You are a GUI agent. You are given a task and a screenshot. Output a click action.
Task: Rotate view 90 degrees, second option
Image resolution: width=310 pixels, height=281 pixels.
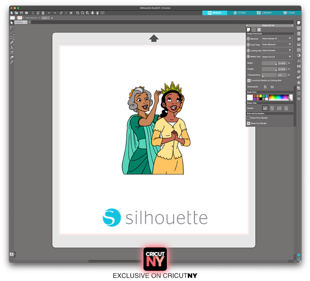(272, 108)
